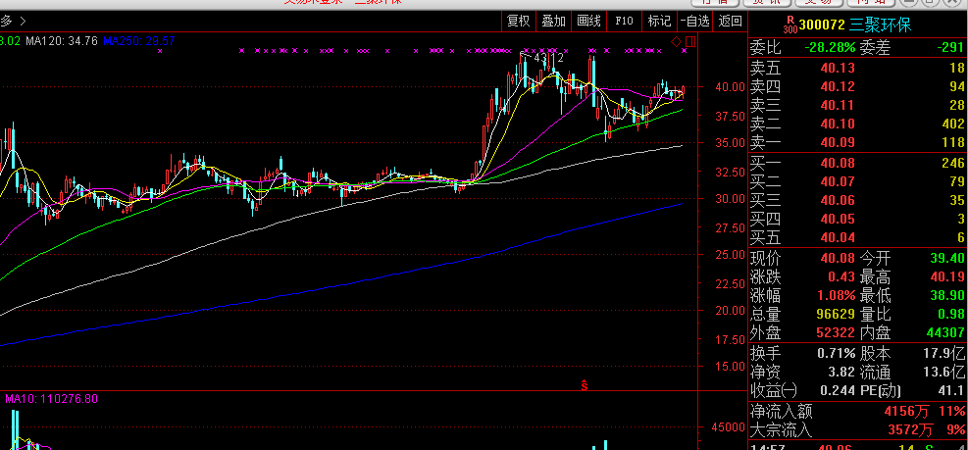Click the 内盘 value 44307

pyautogui.click(x=945, y=333)
